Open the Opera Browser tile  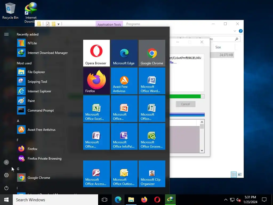click(97, 53)
